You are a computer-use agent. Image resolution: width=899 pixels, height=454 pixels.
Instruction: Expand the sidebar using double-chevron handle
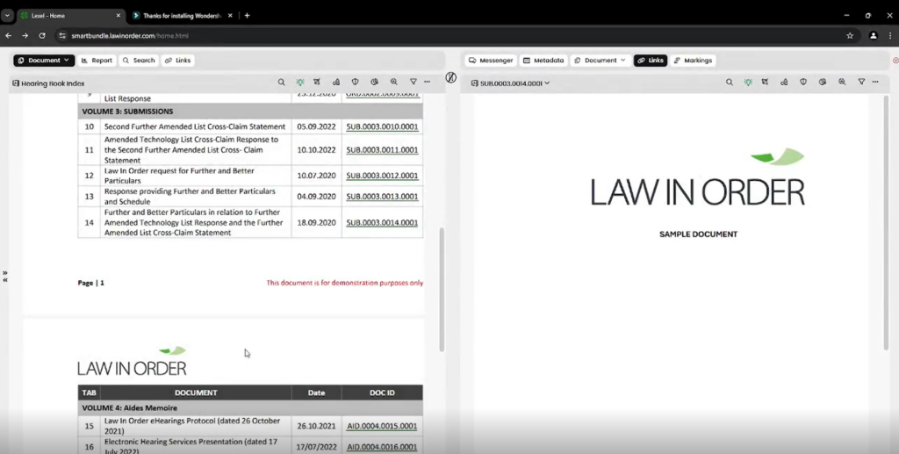pos(4,277)
